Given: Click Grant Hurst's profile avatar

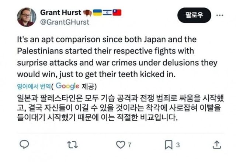Looking at the screenshot, I should click(x=27, y=17).
